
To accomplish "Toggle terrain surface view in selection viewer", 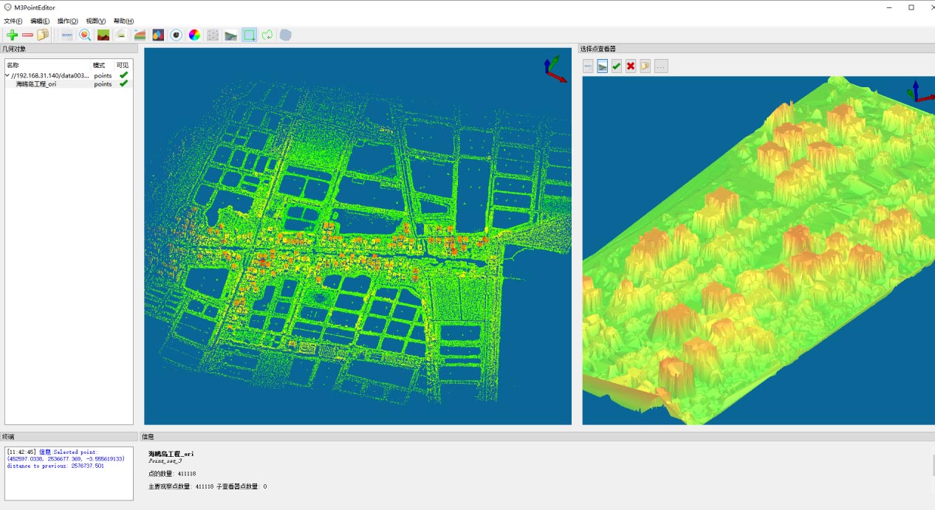I will tap(603, 66).
